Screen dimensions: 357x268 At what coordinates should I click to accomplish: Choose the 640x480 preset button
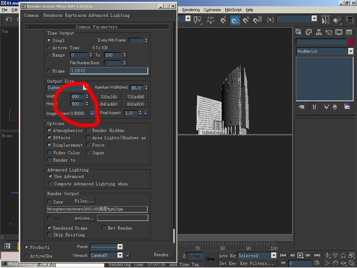click(x=109, y=104)
